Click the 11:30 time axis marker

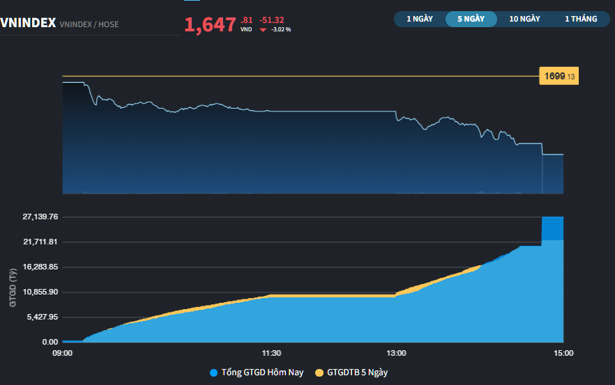coord(271,353)
